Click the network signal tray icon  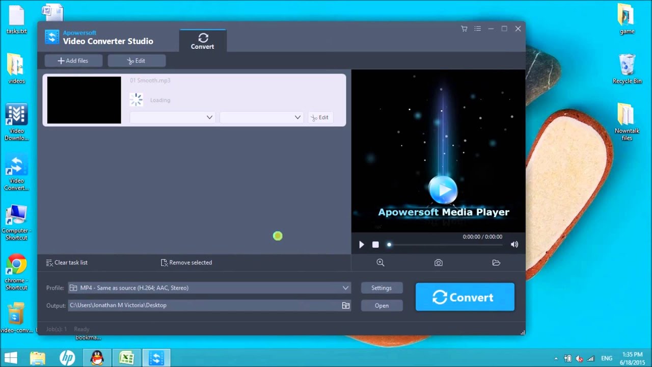click(x=591, y=358)
